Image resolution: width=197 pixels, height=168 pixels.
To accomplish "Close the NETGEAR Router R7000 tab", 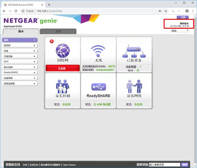I will [x=42, y=5].
